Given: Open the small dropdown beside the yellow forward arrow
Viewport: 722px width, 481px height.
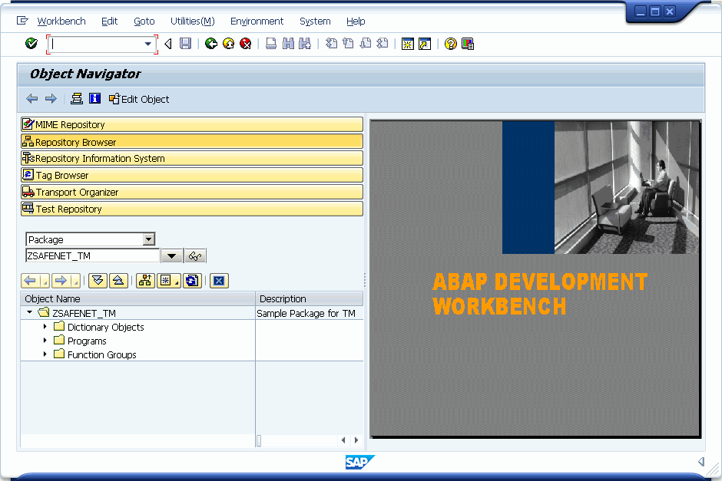Looking at the screenshot, I should [76, 281].
